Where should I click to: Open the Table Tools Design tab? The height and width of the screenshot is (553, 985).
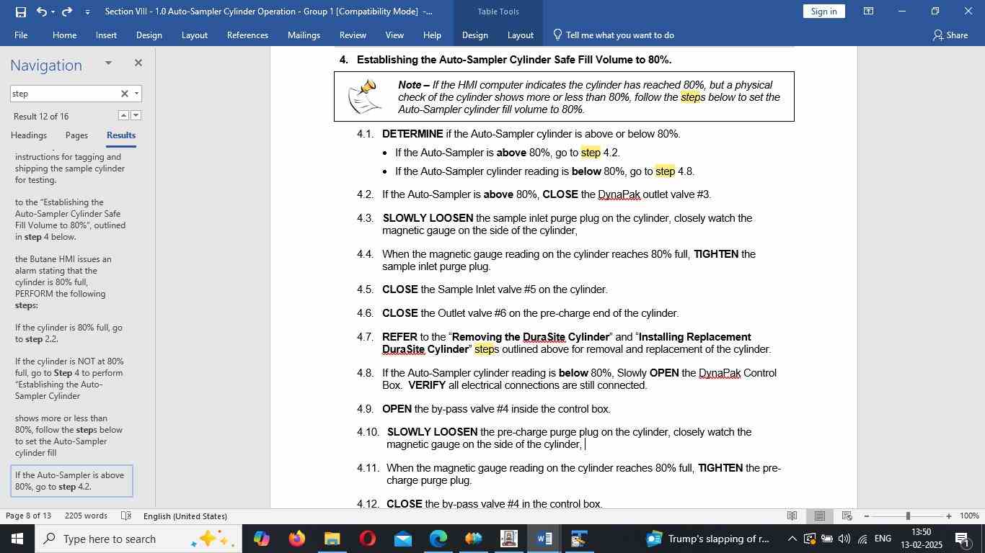tap(474, 35)
